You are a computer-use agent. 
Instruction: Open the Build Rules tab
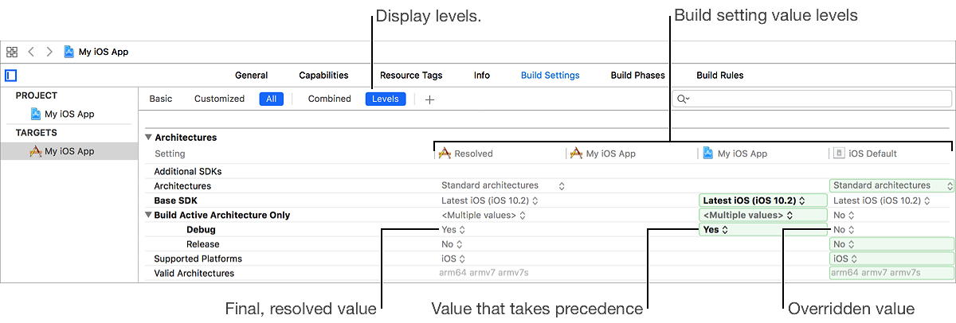point(720,76)
